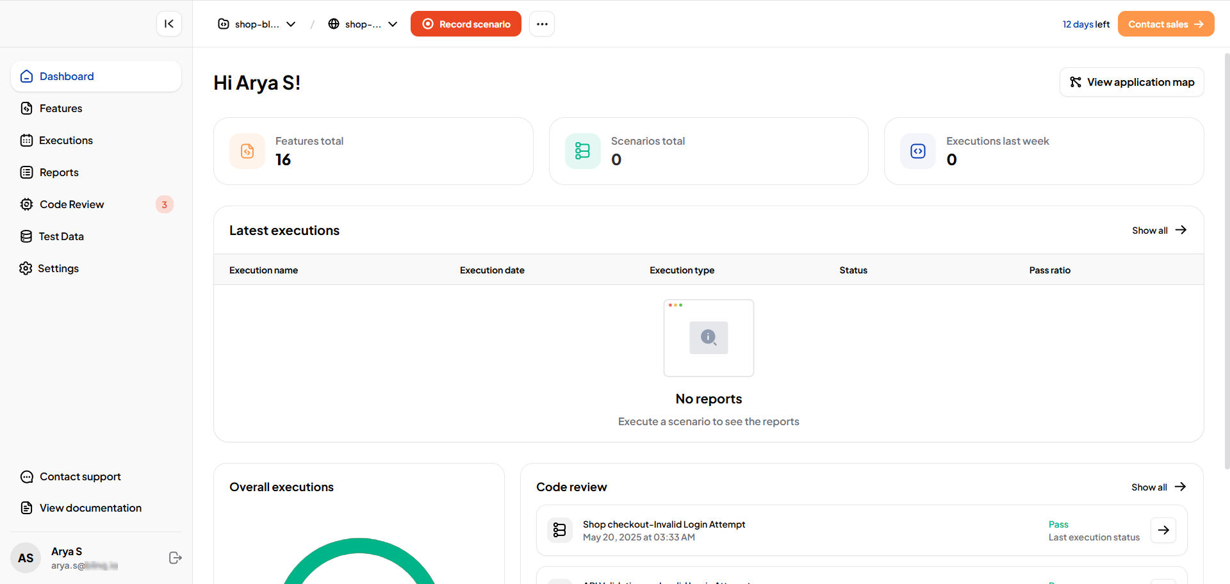Select the Executions icon in the sidebar
Viewport: 1230px width, 584px height.
[x=26, y=140]
